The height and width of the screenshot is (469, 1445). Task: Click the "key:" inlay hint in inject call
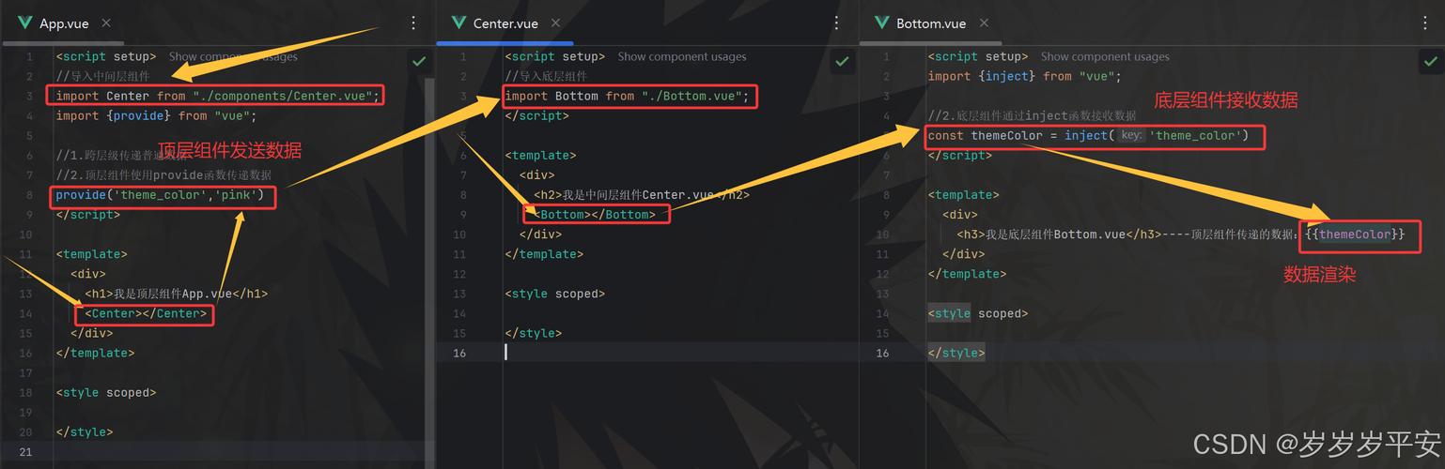point(1131,136)
